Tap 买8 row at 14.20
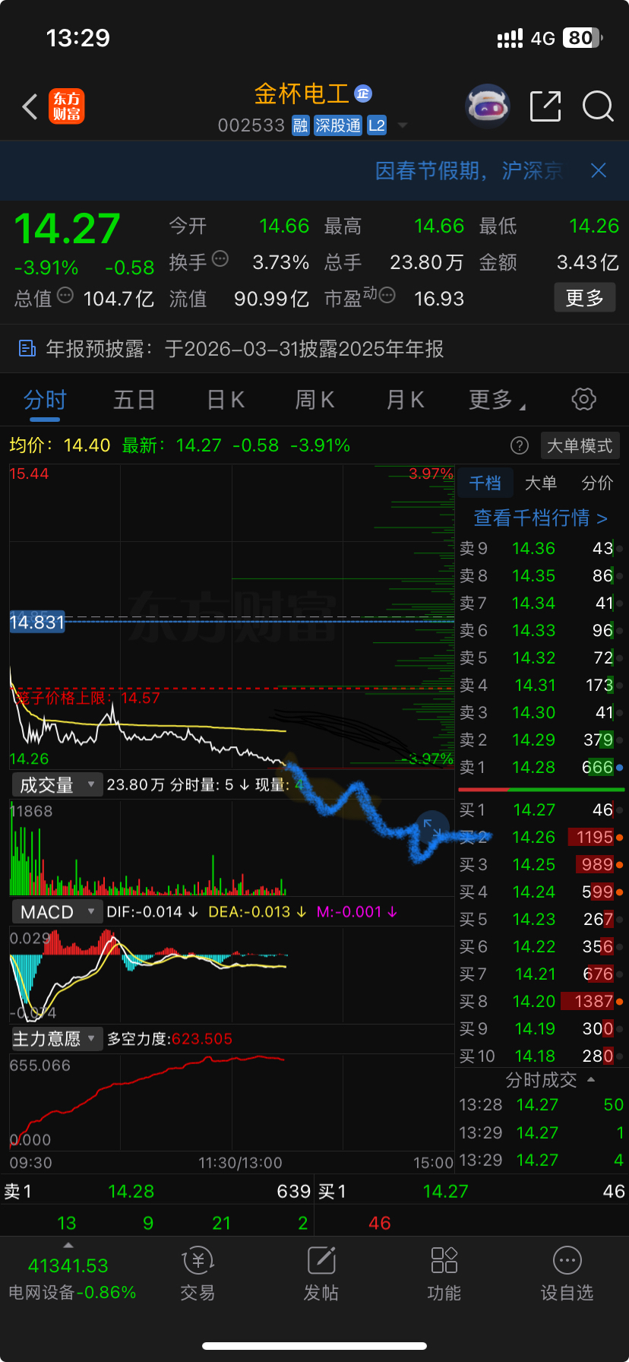This screenshot has height=1362, width=629. pos(541,1002)
